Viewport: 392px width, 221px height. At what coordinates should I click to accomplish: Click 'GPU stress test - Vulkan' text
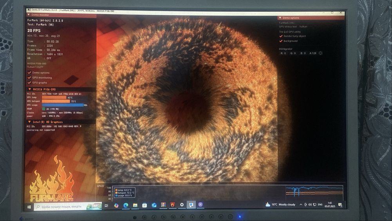coord(293,27)
